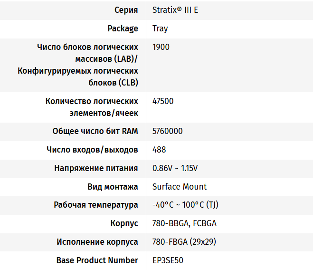Viewport: 313px width, 278px height.
Task: Select the '780-FBGA (29x29)' value
Action: click(184, 242)
